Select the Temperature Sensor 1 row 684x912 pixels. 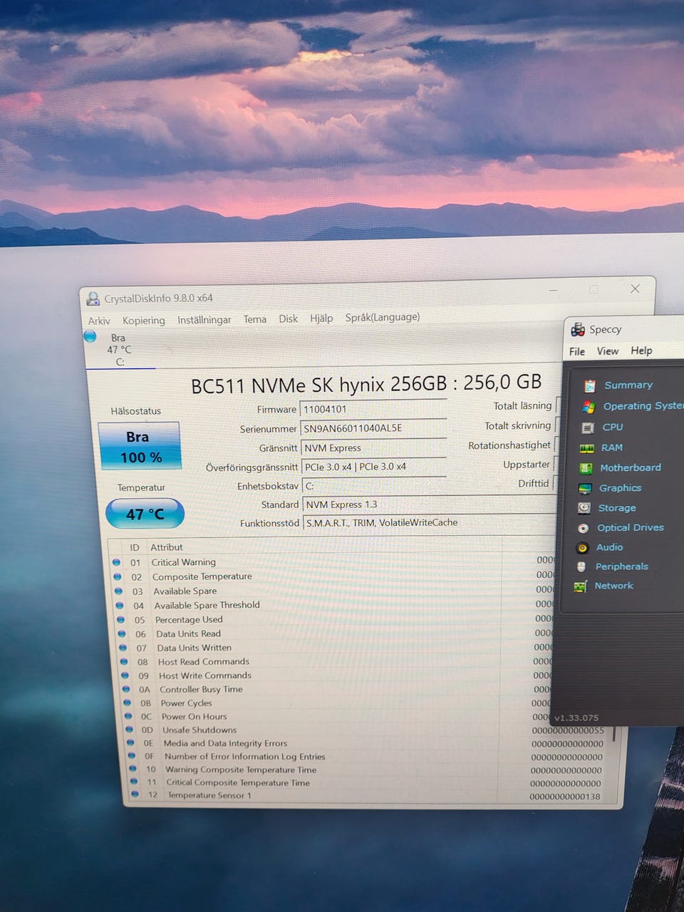pos(366,795)
